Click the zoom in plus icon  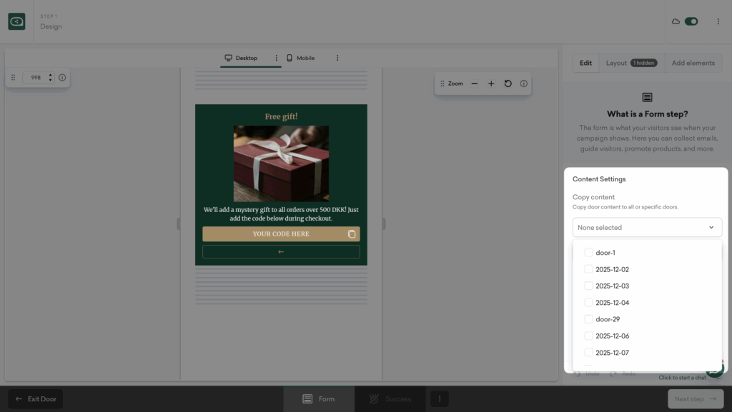click(491, 84)
